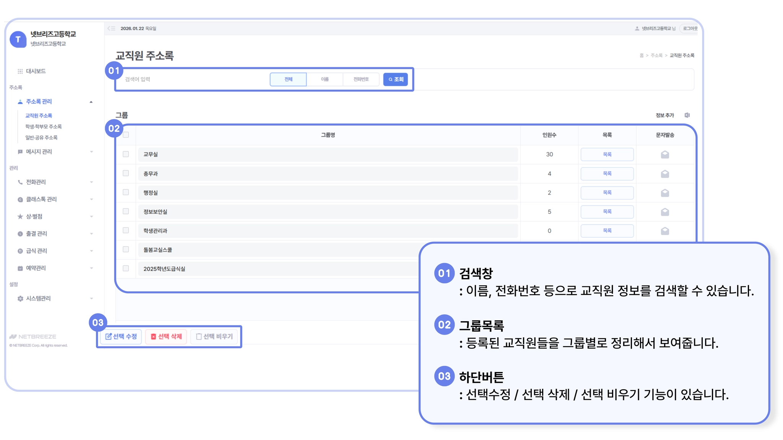Click the 조회 search button
783x440 pixels.
coord(396,79)
